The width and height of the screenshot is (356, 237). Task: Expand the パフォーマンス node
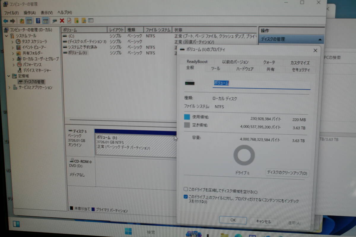click(14, 65)
